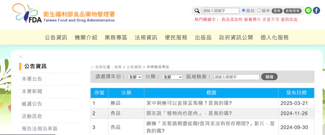Image resolution: width=325 pixels, height=135 pixels.
Task: Open 法規資訊 navigation menu
Action: tap(146, 37)
